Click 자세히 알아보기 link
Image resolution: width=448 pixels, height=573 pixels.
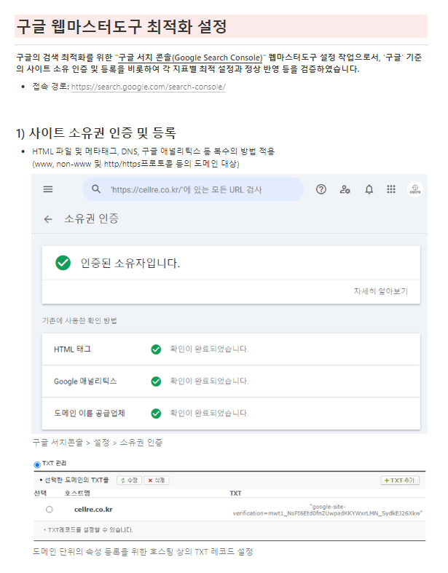[x=381, y=291]
